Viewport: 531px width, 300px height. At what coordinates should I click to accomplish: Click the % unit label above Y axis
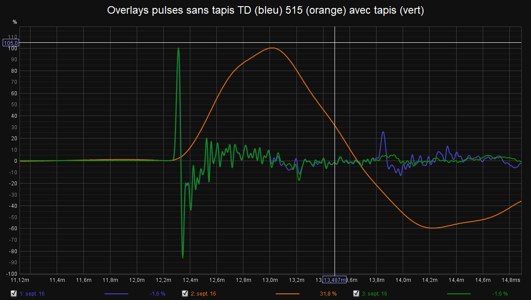[x=15, y=22]
